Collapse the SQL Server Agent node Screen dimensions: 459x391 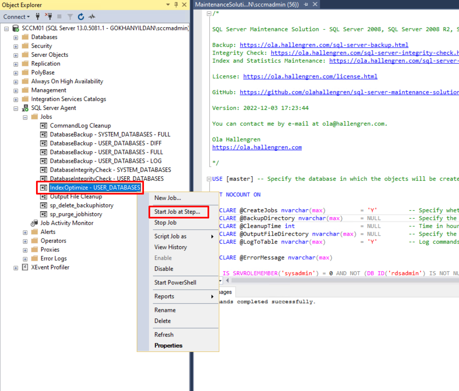(16, 108)
